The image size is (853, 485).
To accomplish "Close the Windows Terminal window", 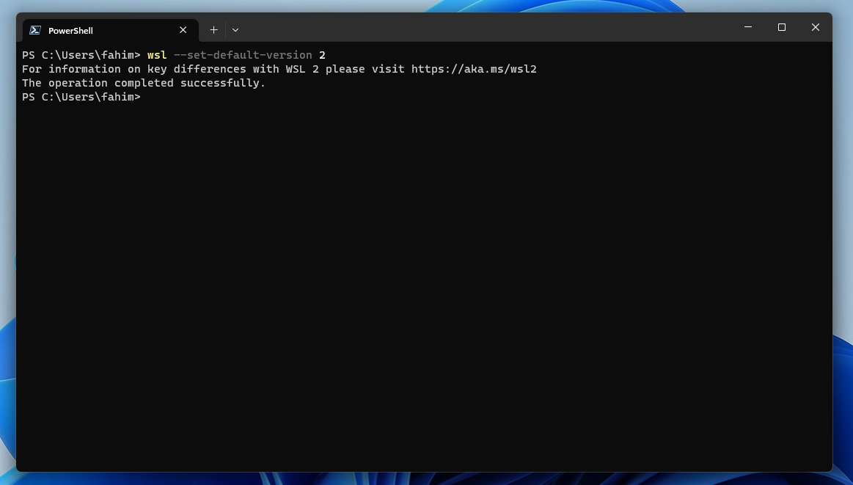I will 815,27.
